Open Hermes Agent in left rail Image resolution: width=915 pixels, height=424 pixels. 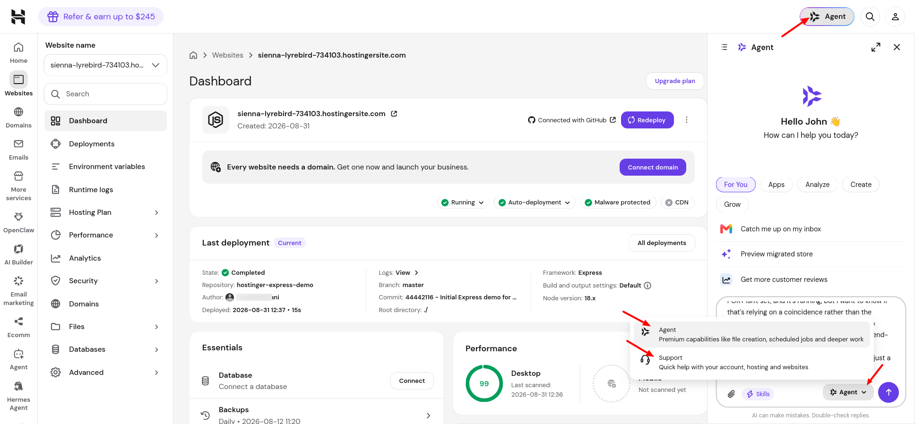pos(18,396)
